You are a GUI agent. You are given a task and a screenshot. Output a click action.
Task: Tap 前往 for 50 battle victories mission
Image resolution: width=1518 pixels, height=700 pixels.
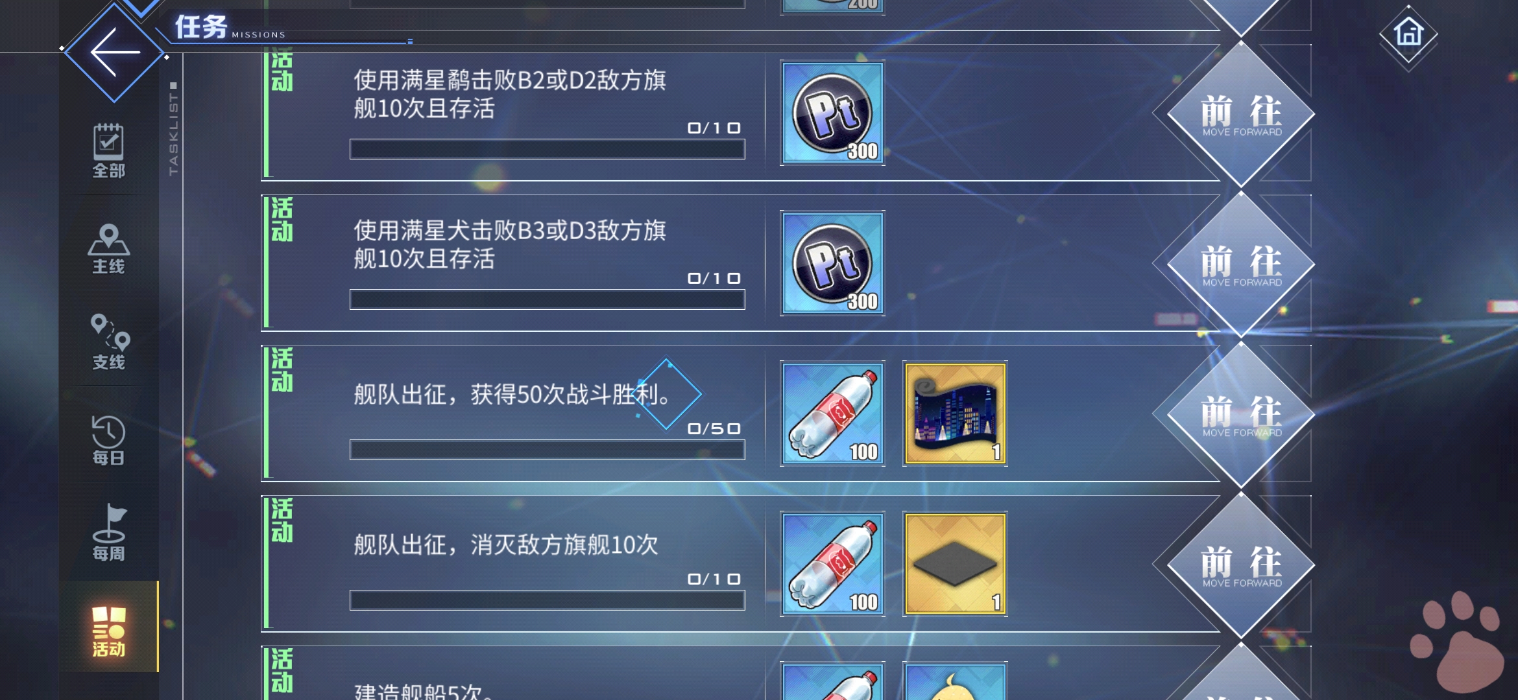1241,415
